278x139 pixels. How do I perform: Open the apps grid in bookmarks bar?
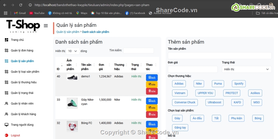6,13
